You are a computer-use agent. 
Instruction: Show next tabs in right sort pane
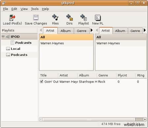[145, 30]
